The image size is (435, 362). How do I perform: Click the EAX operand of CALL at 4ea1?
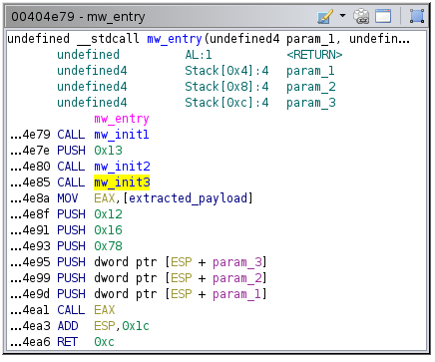(105, 310)
